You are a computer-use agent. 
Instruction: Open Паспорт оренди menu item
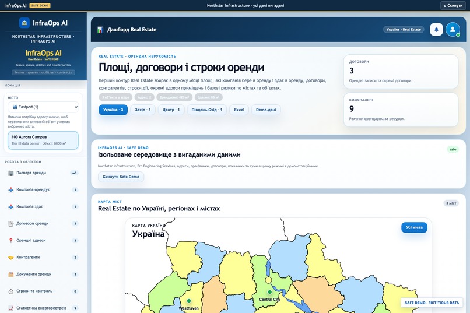pos(43,173)
